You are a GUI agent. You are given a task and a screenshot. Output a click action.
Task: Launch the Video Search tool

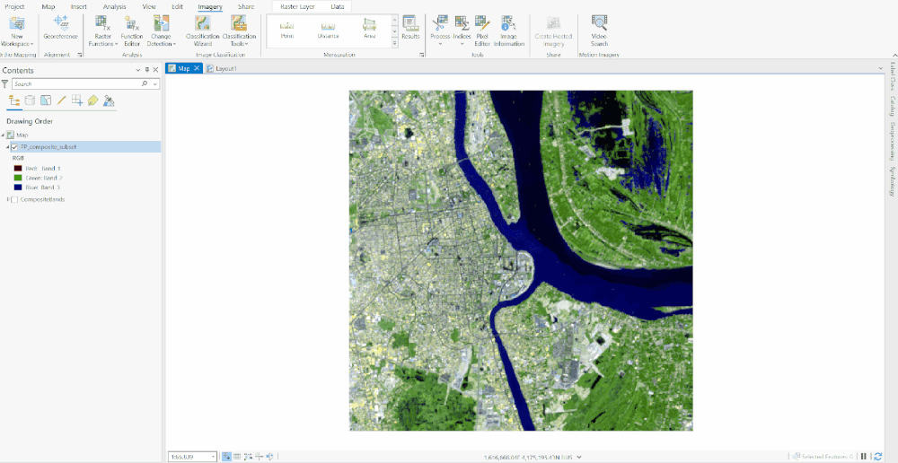599,31
